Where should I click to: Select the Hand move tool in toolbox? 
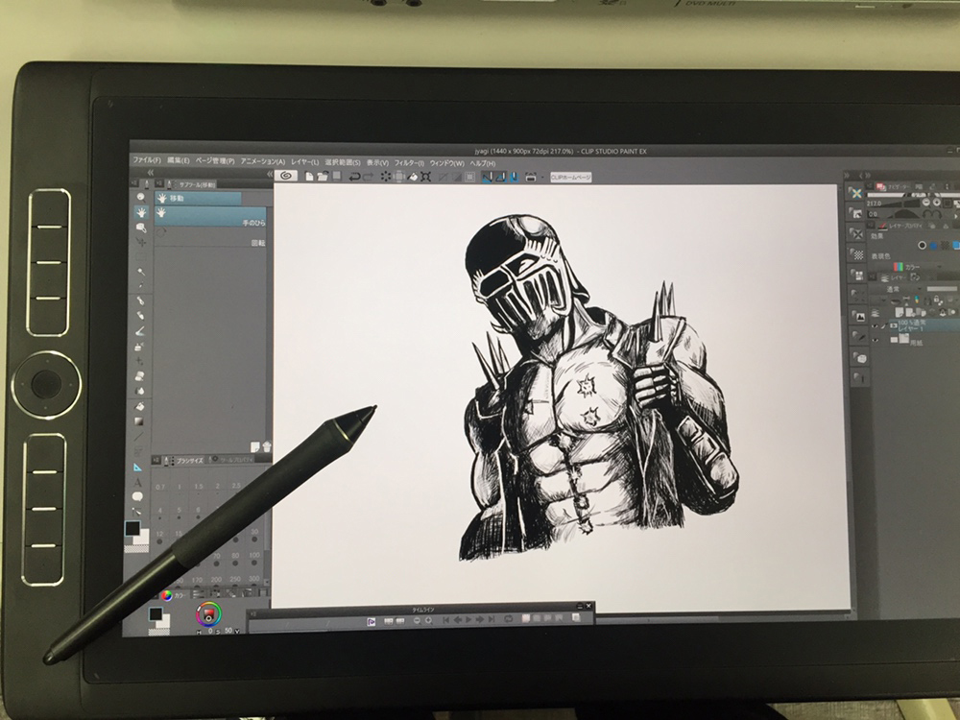[x=140, y=211]
